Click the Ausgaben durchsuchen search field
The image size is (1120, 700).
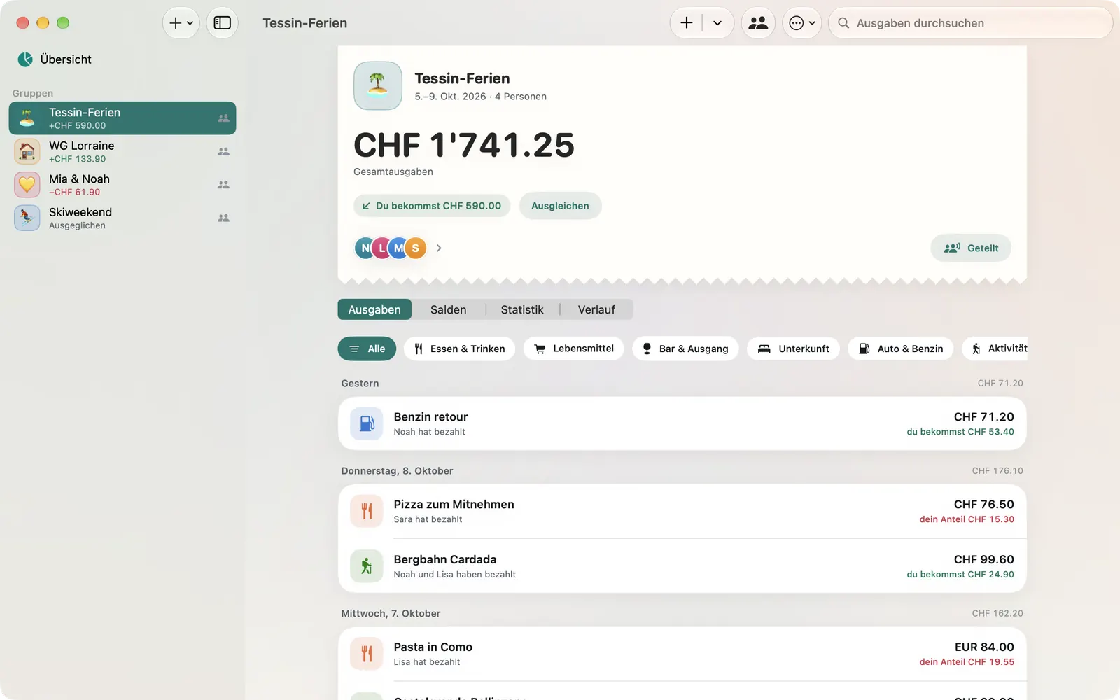(x=971, y=23)
